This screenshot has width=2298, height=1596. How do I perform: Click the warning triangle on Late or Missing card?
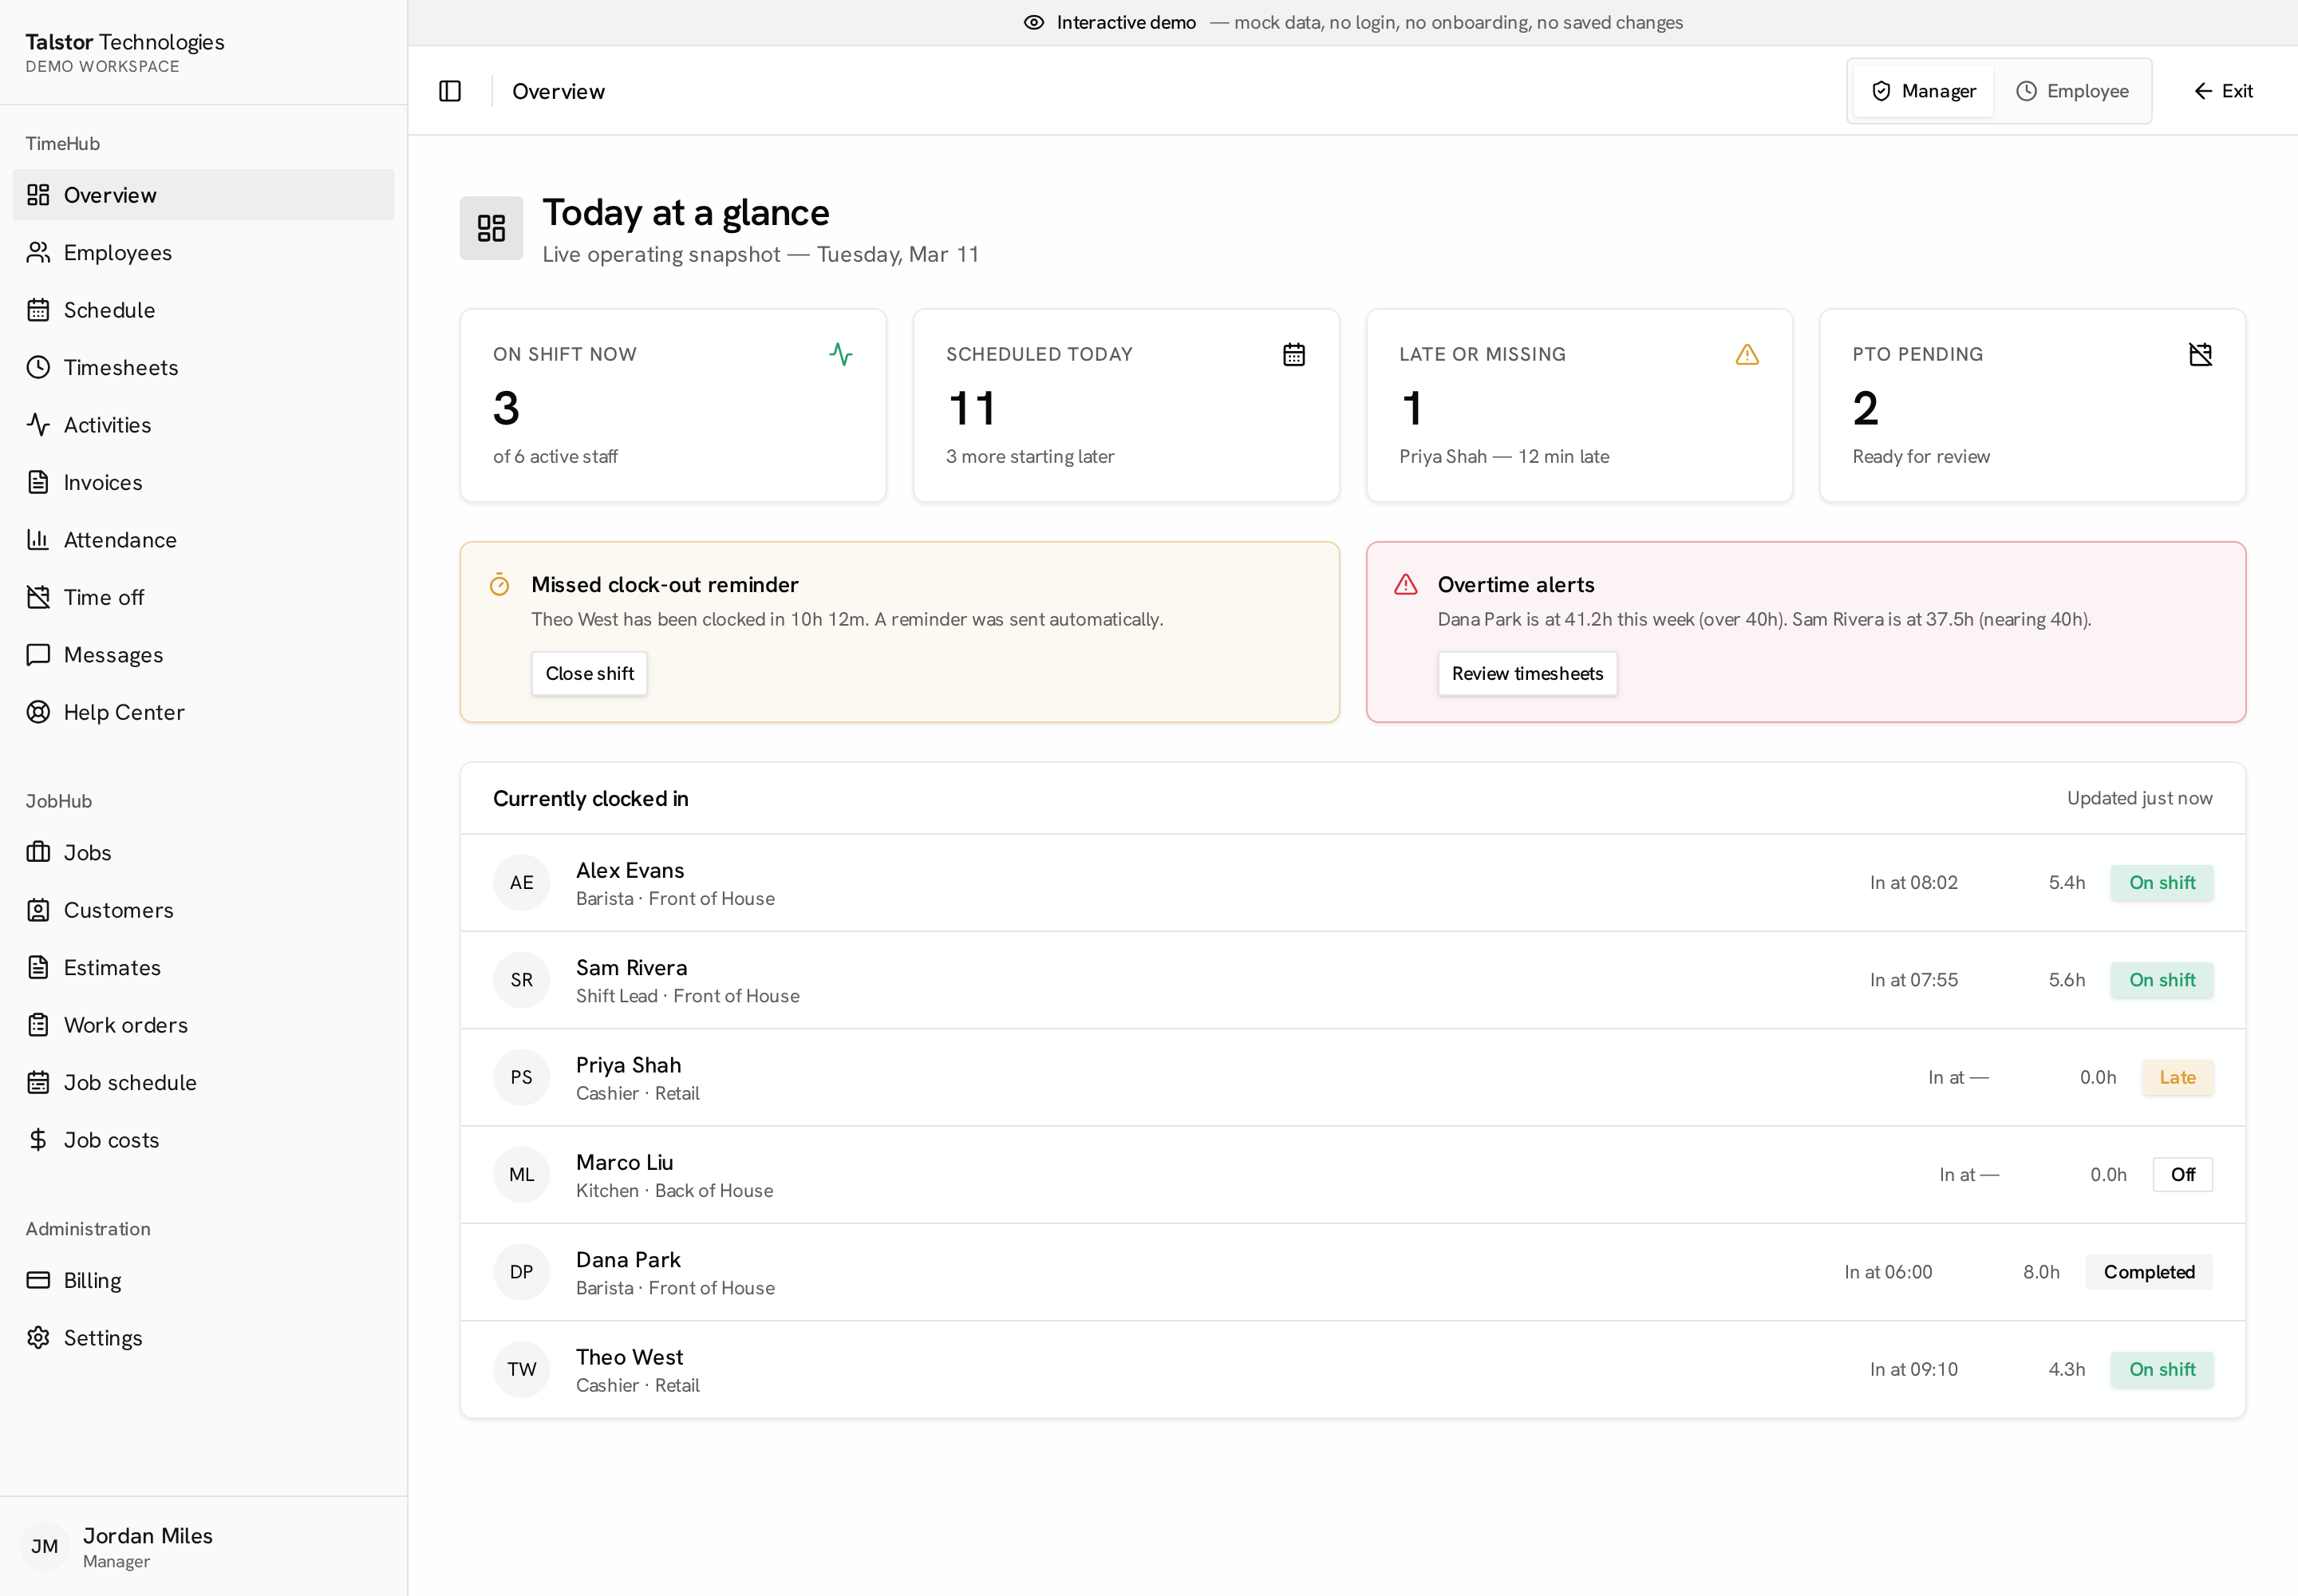click(1747, 354)
